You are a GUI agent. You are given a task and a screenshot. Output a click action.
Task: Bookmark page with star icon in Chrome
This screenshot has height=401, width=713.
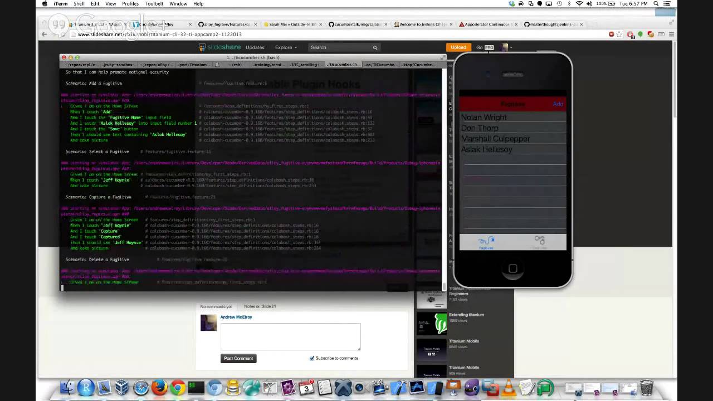(619, 35)
